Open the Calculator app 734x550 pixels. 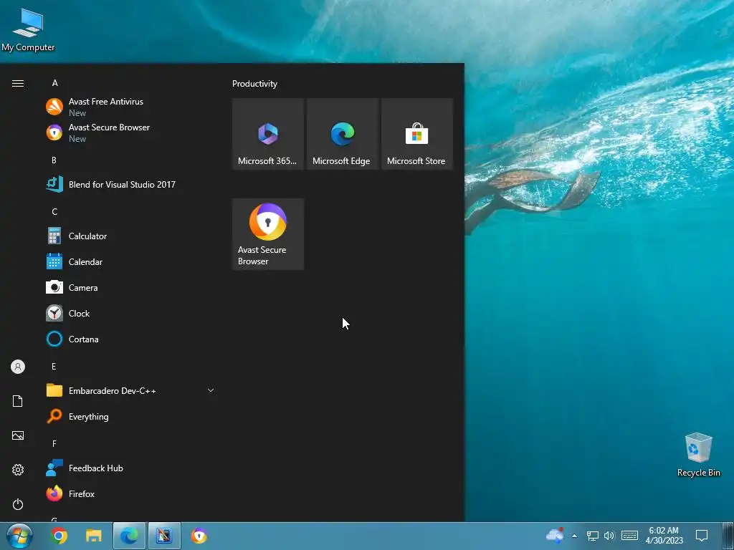click(130, 236)
